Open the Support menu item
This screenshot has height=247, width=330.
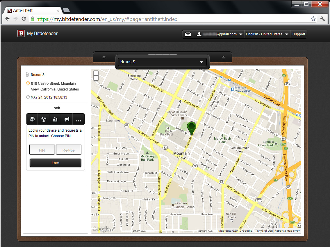[x=299, y=34]
